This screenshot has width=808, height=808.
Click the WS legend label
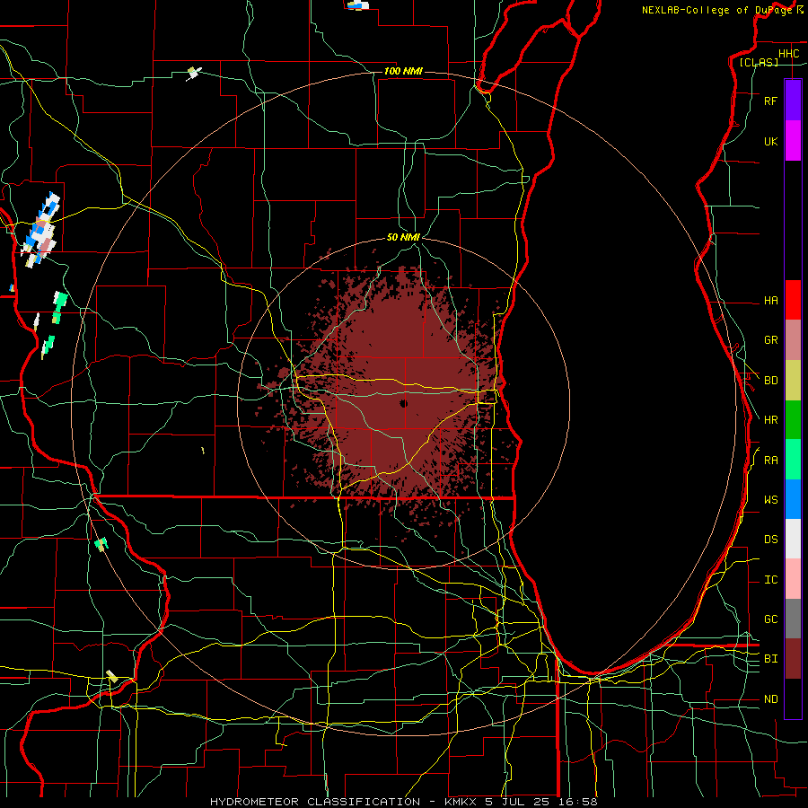770,499
